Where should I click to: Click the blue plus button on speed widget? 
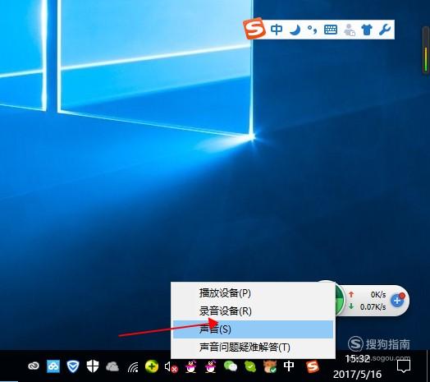coord(397,300)
